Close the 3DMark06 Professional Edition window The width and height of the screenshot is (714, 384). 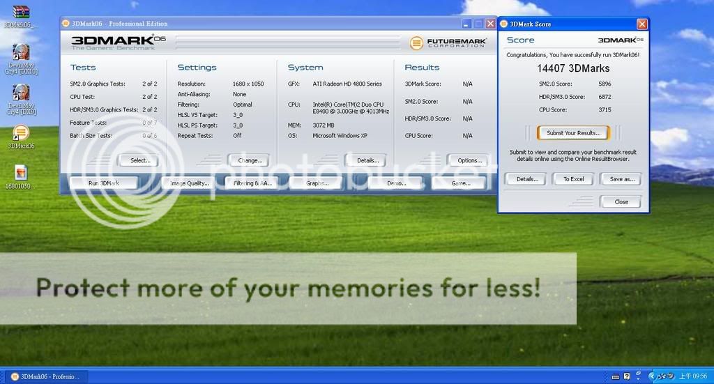pos(490,24)
